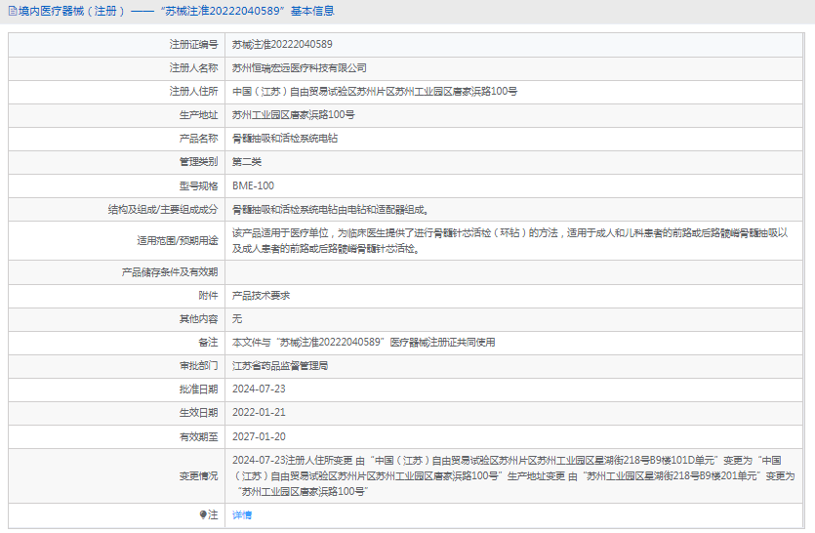Click the 生产地址 label
Screen dimensions: 815x533
tap(198, 115)
